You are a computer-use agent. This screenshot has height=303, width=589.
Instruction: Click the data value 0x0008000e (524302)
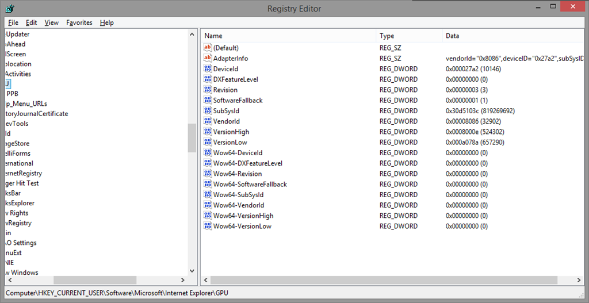(x=475, y=132)
